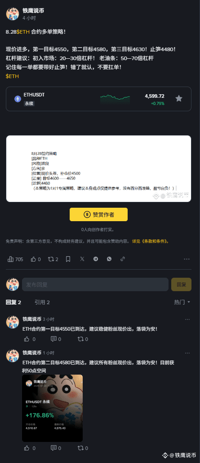Open first reply's three-dot options menu
200x463 pixels.
[x=187, y=319]
